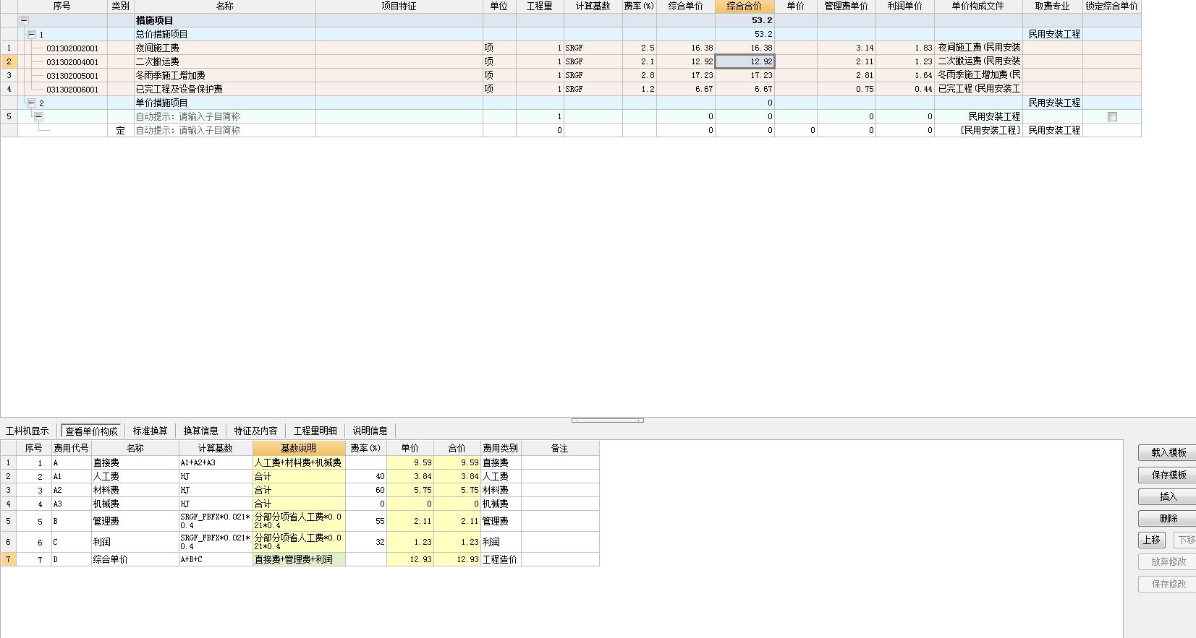1196x638 pixels.
Task: Click the 保存修改 button
Action: point(1167,584)
